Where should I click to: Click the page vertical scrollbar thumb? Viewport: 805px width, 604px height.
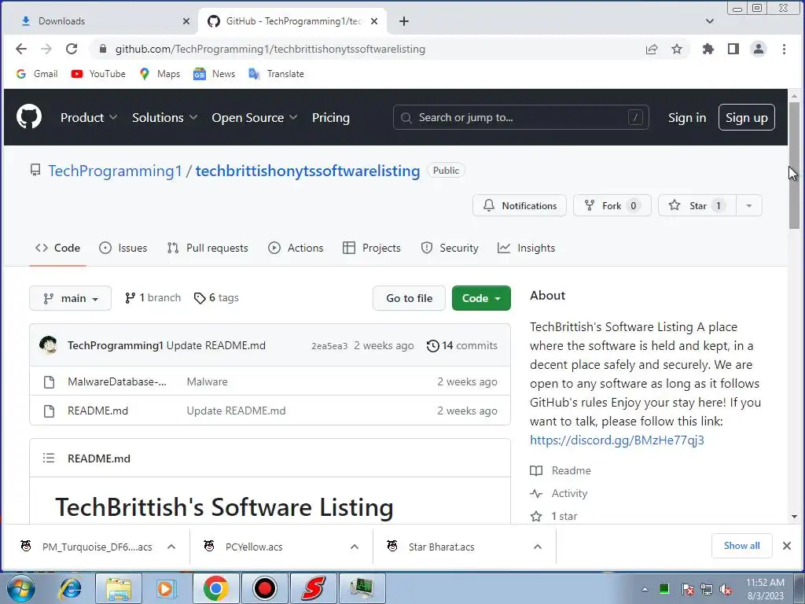[x=794, y=165]
